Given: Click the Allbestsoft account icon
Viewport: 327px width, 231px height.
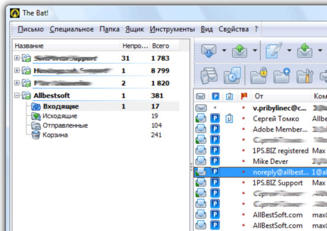Looking at the screenshot, I should click(x=27, y=96).
